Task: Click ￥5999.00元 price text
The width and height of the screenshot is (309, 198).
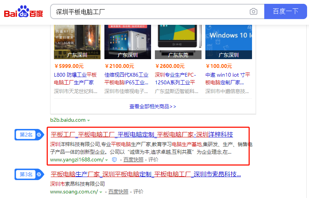Action: coord(69,66)
